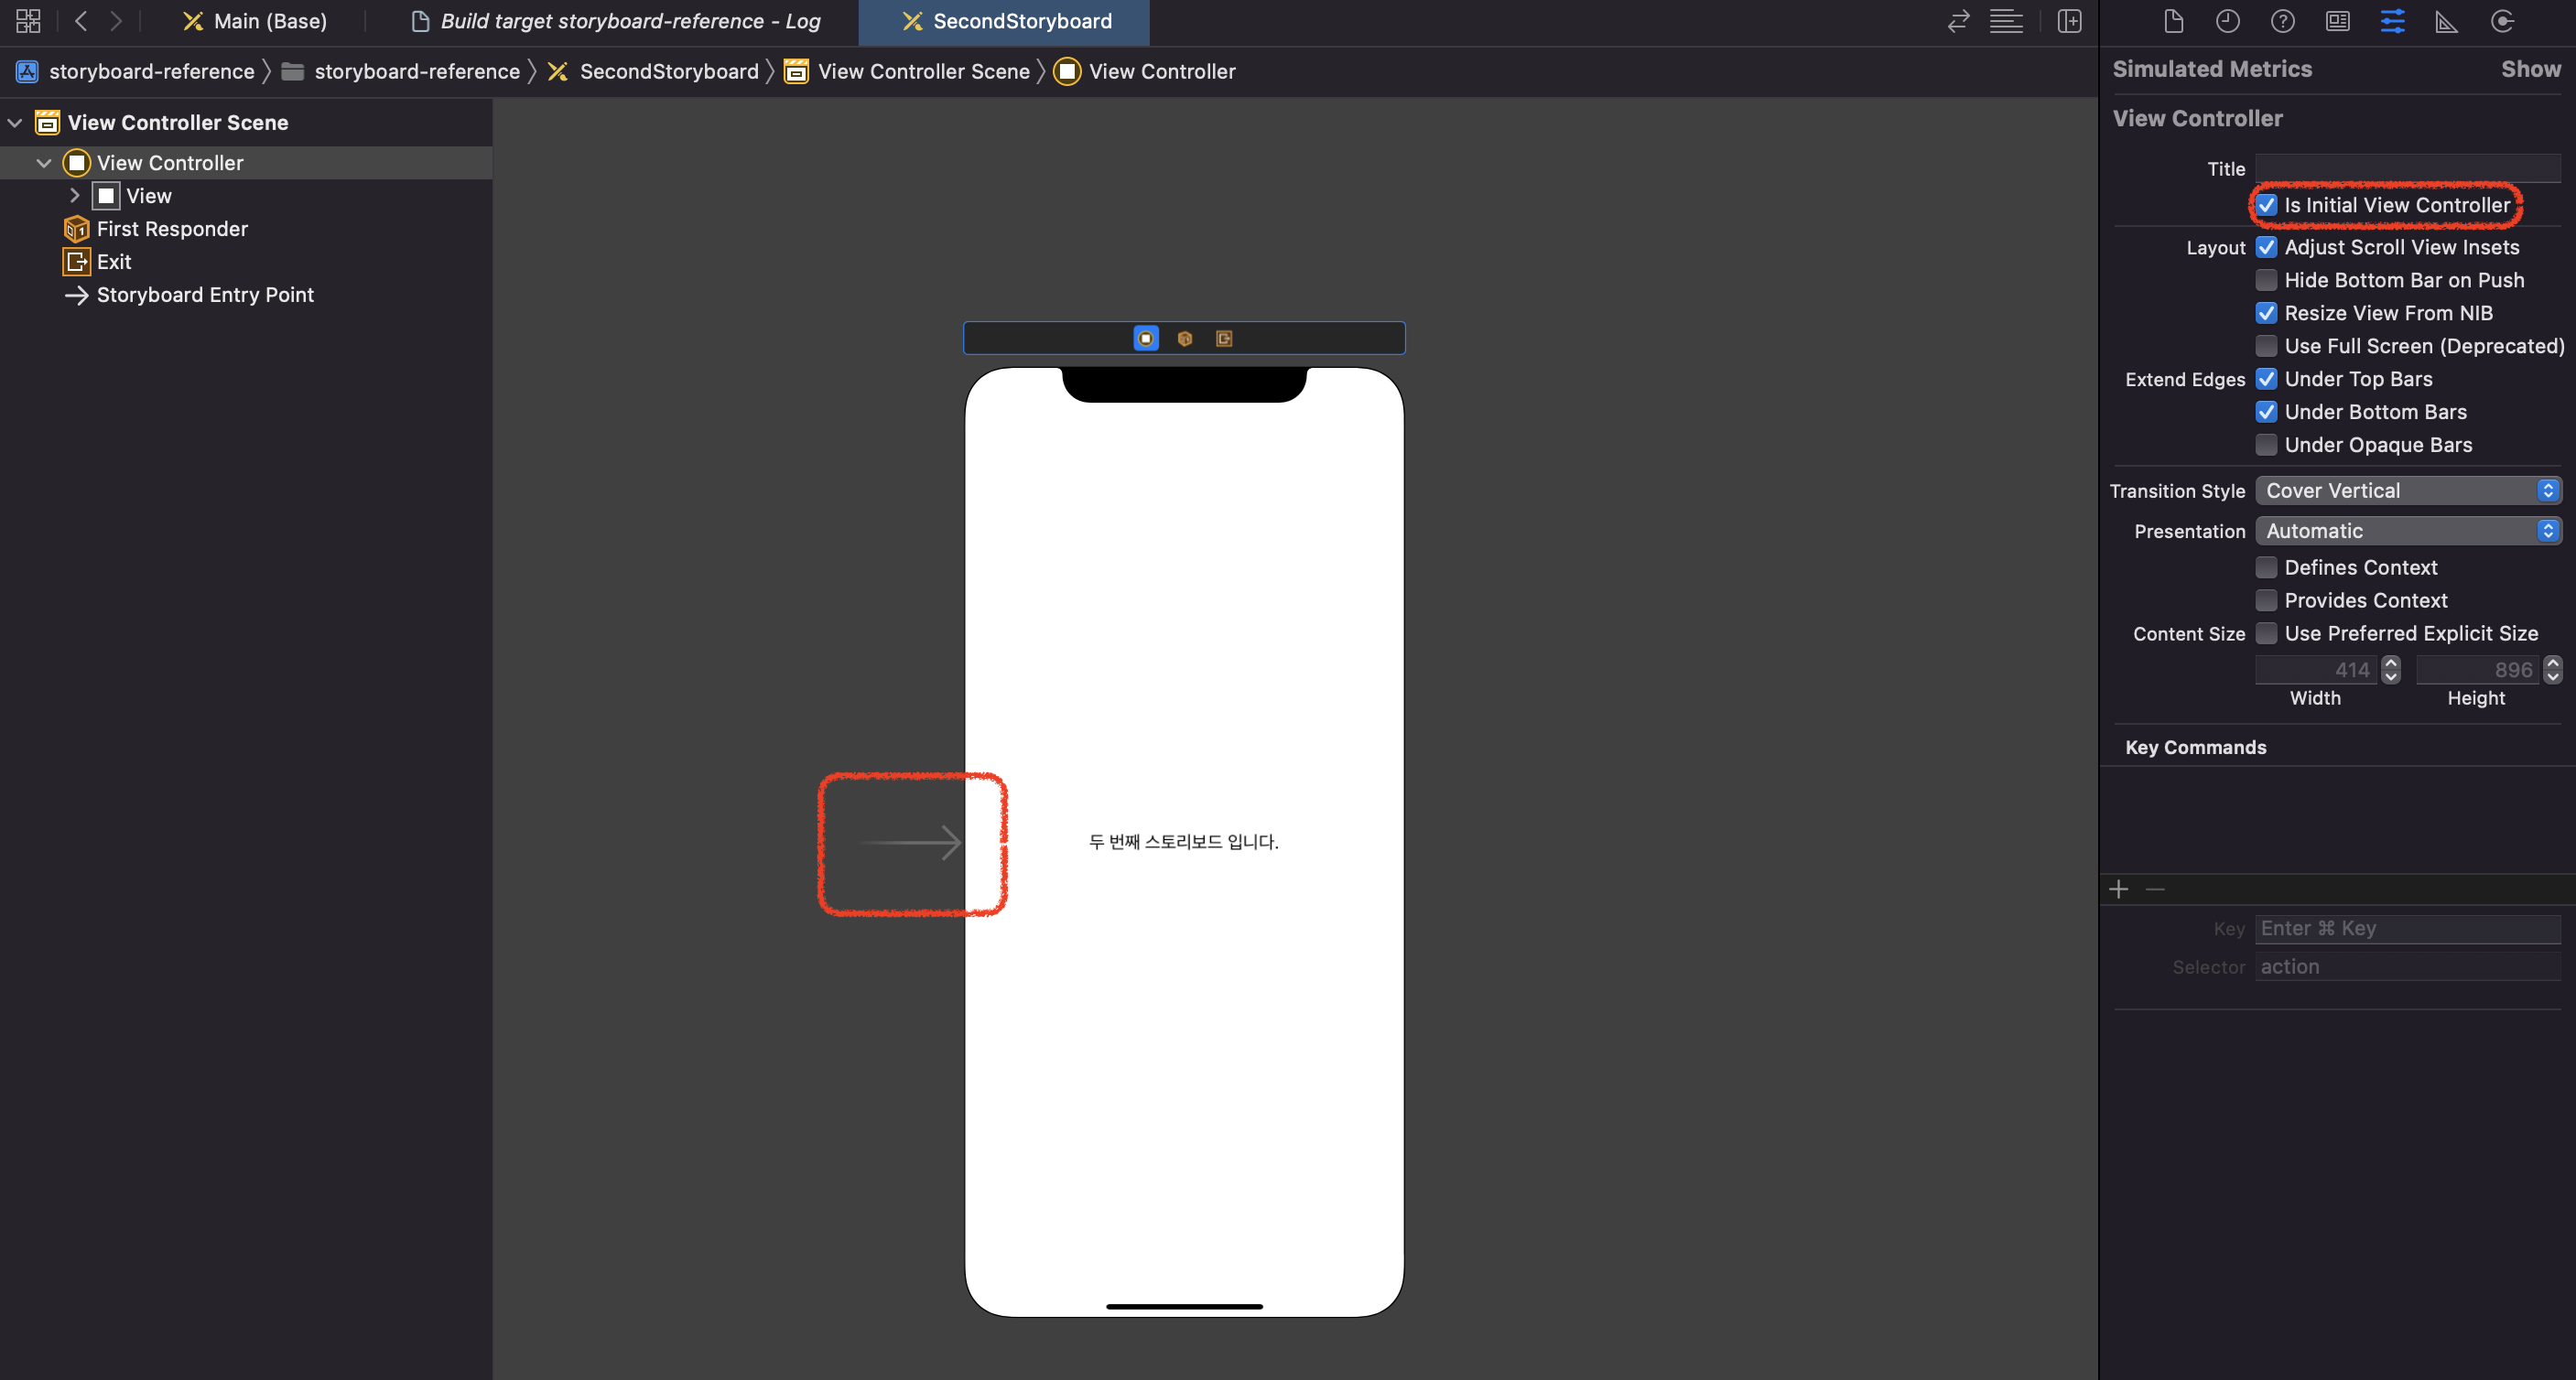Image resolution: width=2576 pixels, height=1380 pixels.
Task: Click Show next to Simulated Metrics
Action: tap(2530, 69)
